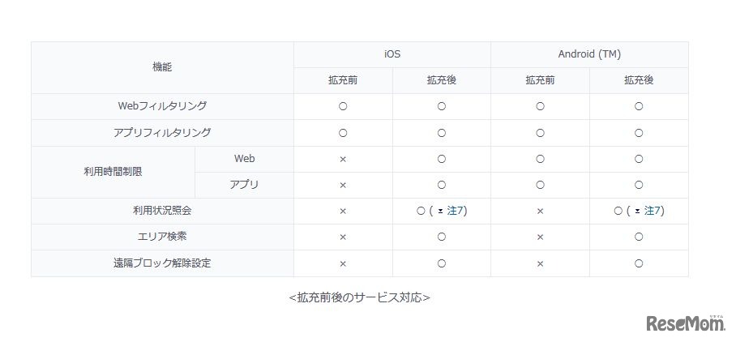Click the cross mark for iOS Web time limit

click(343, 159)
